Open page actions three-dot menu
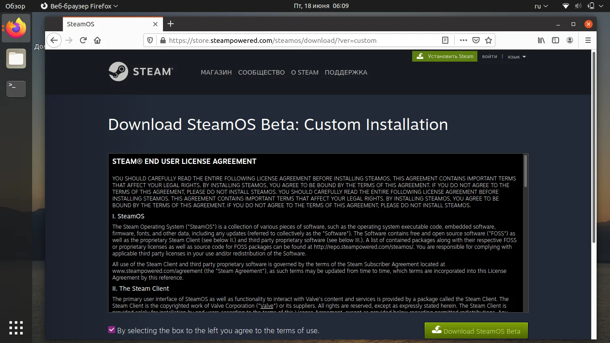This screenshot has width=610, height=343. (464, 40)
